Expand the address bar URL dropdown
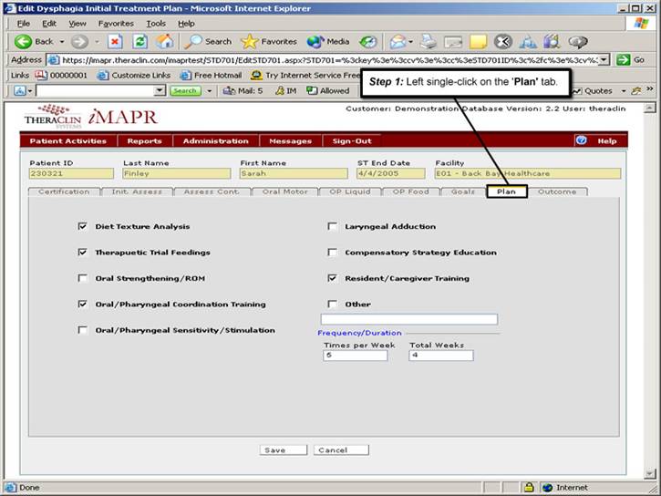This screenshot has height=496, width=661. tap(604, 60)
